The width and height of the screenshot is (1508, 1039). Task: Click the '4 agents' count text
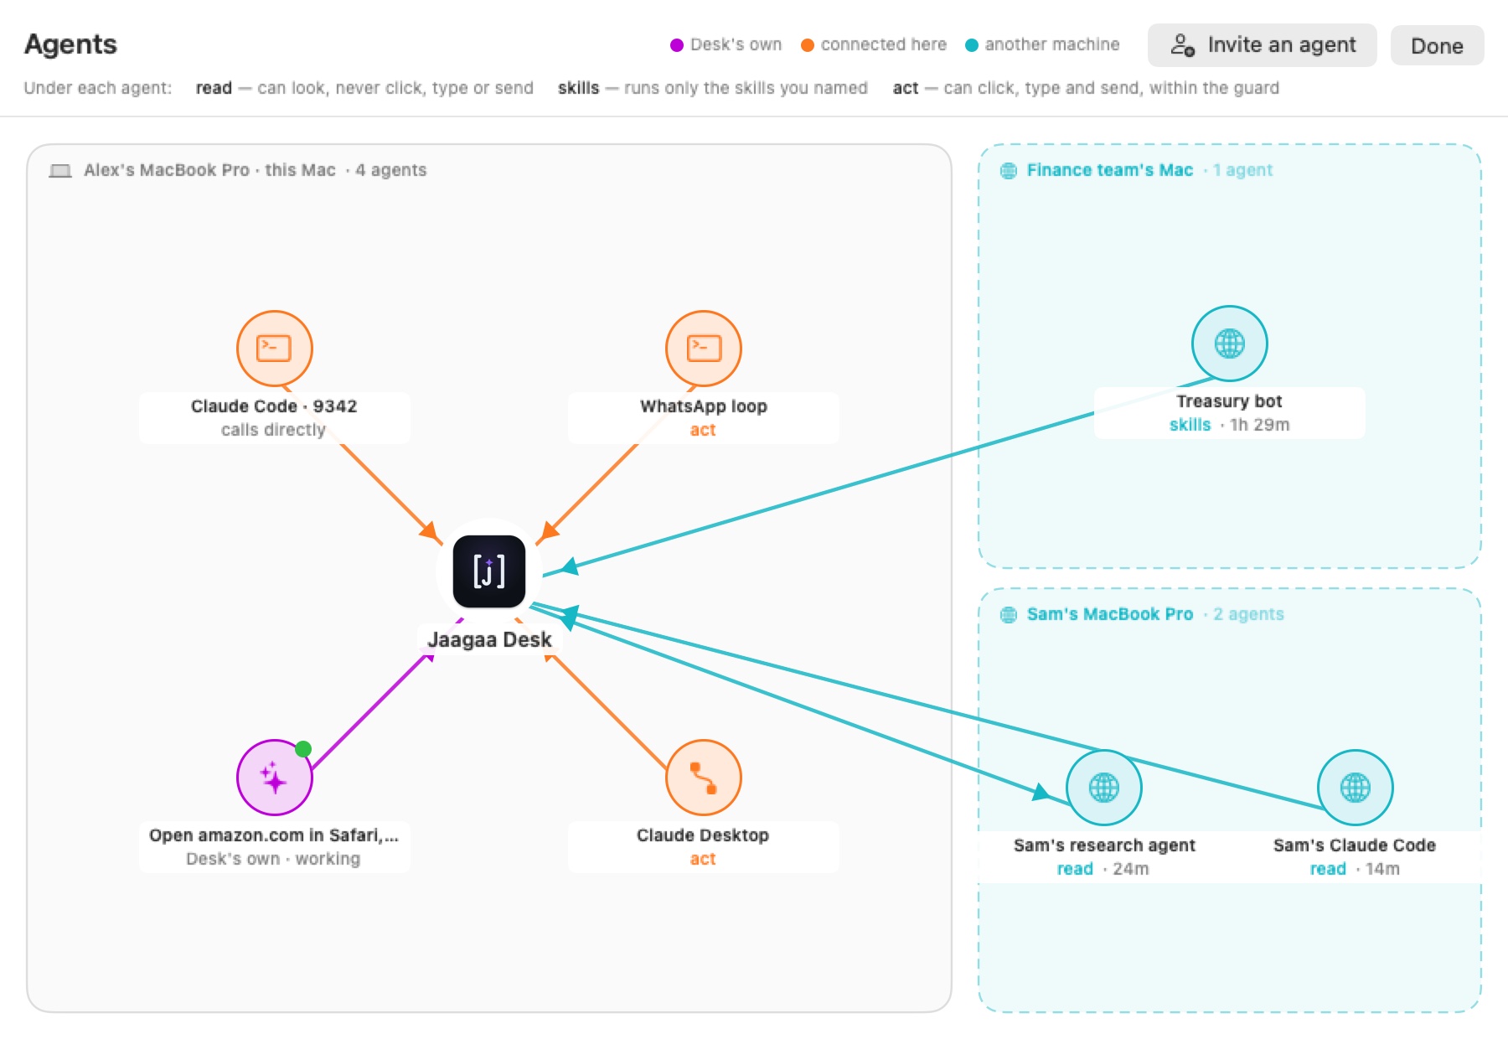pos(390,170)
